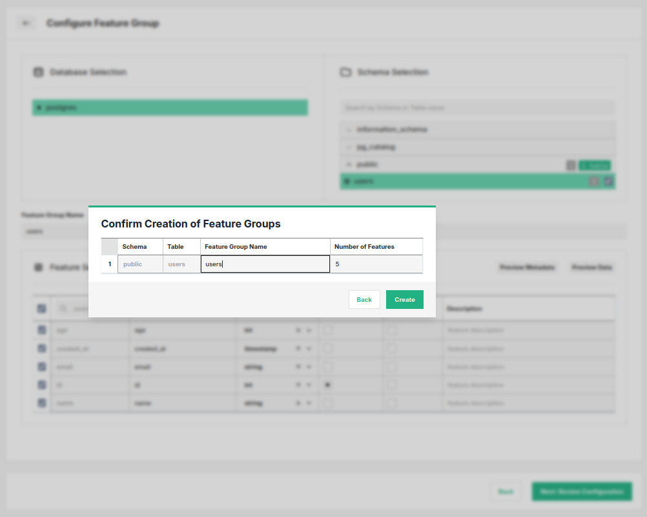647x517 pixels.
Task: Click the Database Selection panel icon
Action: coord(38,72)
